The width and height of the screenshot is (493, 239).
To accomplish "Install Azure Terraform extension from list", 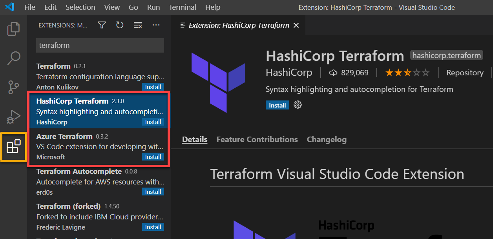I will coord(153,157).
